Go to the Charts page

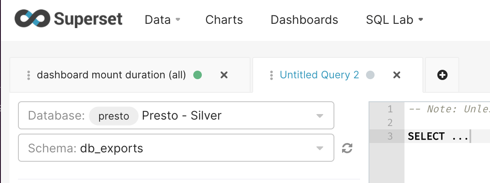pos(224,20)
